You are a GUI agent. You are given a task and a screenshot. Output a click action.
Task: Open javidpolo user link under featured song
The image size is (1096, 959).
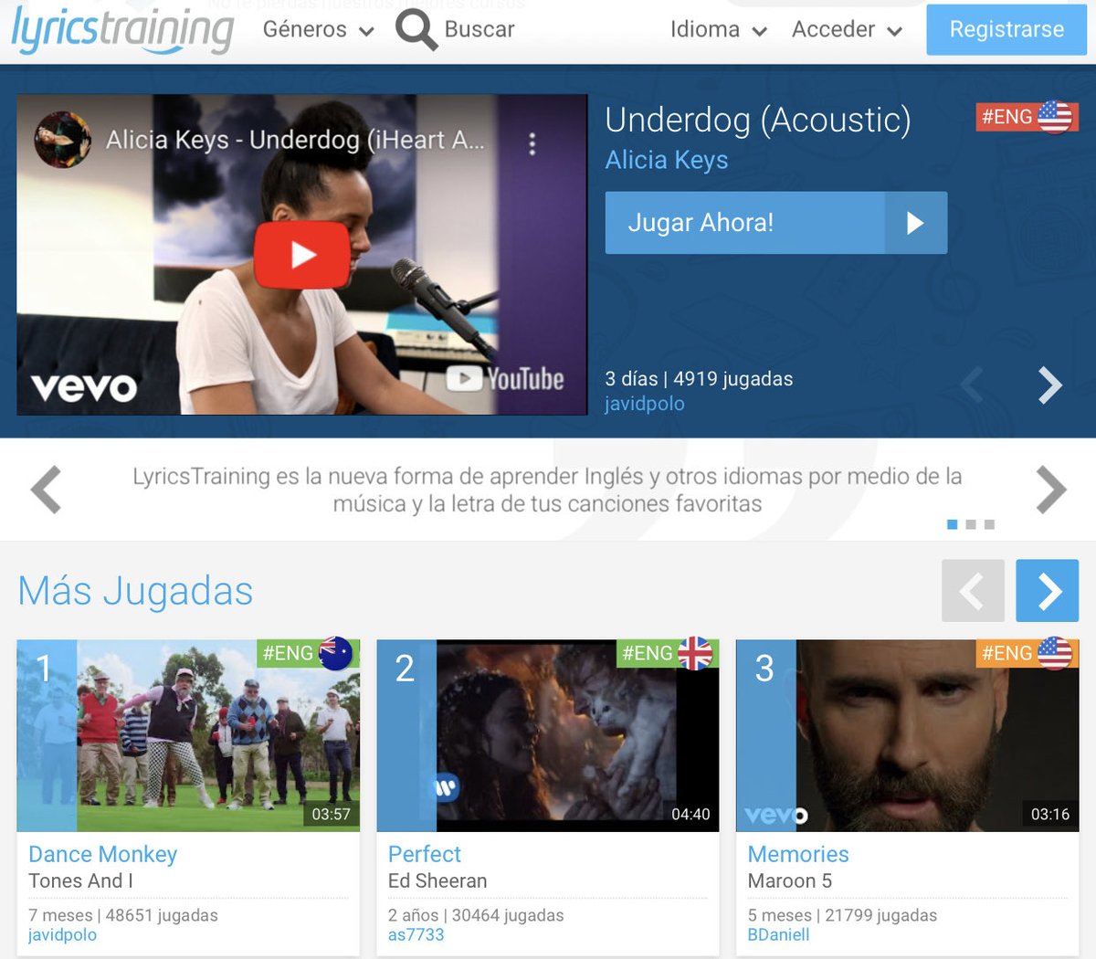[645, 404]
